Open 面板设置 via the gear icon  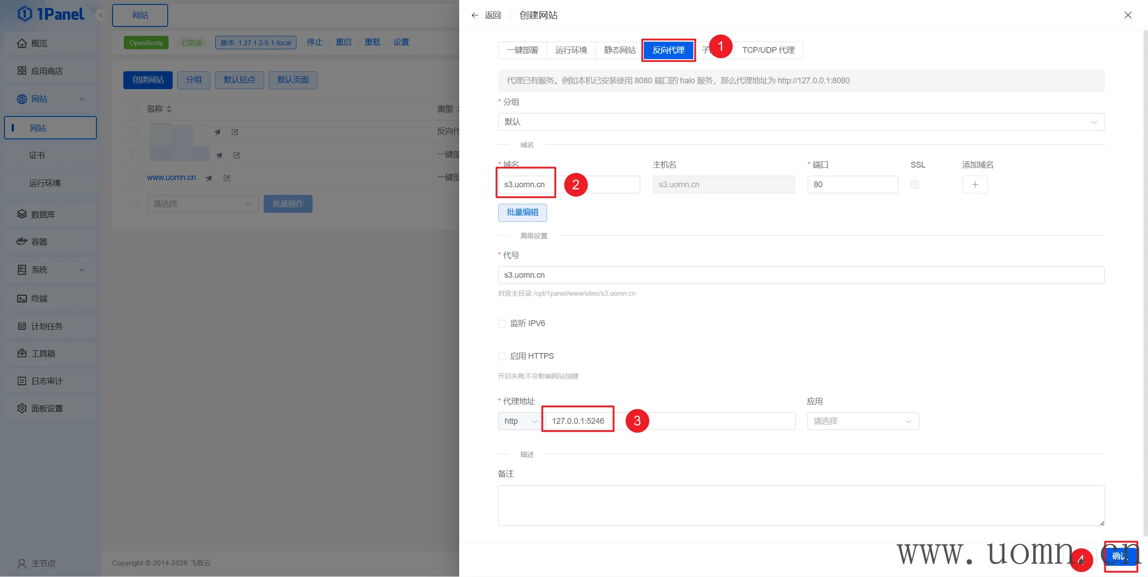click(x=22, y=408)
